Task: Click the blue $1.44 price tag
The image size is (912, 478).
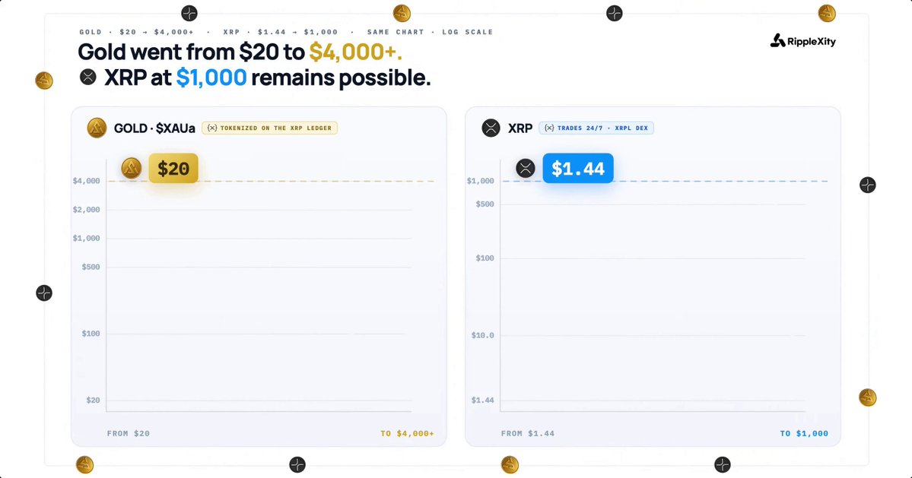Action: 578,169
